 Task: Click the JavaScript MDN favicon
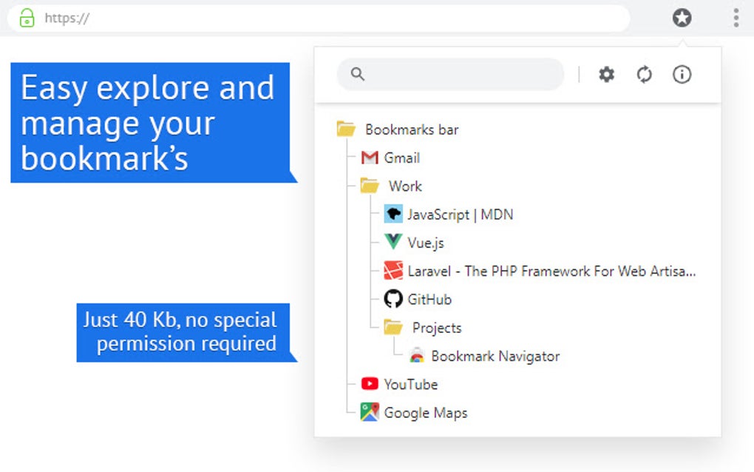[x=392, y=214]
